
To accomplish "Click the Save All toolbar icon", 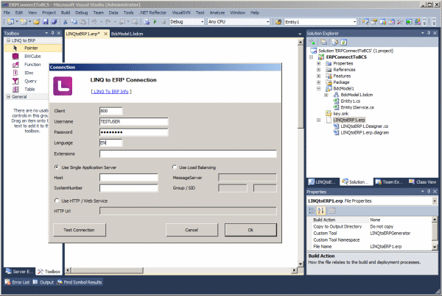I will pos(54,21).
